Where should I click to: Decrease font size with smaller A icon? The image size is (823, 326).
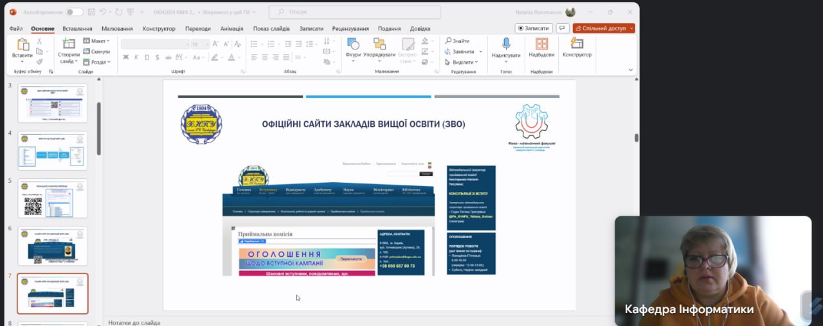point(226,44)
